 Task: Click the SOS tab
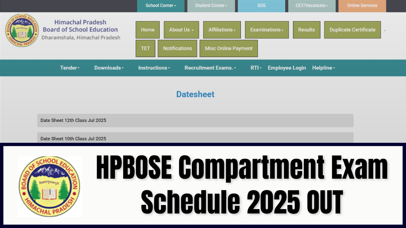[x=261, y=6]
